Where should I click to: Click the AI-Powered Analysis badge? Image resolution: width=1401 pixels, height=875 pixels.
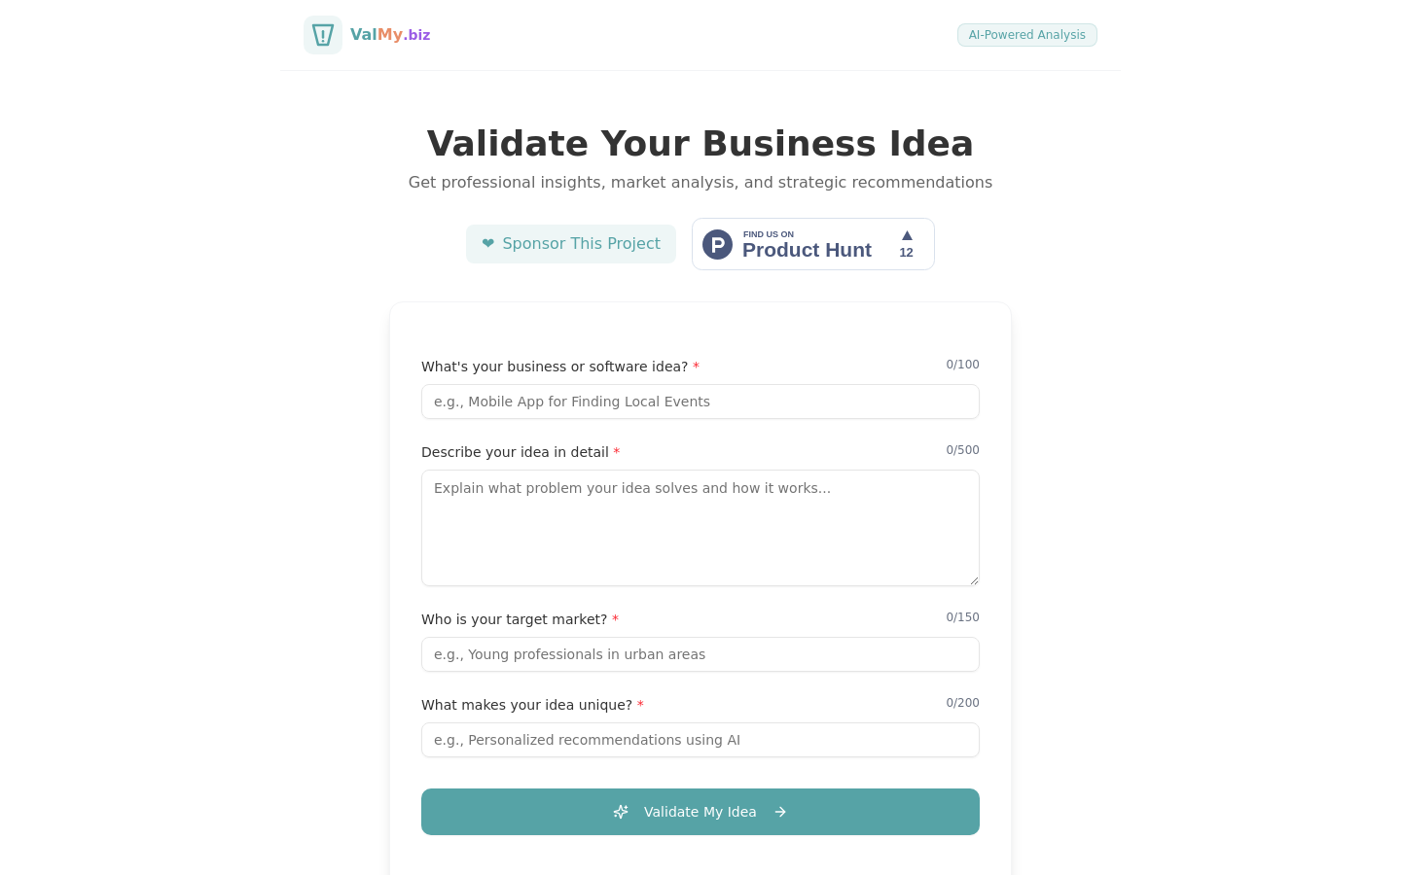(x=1027, y=35)
